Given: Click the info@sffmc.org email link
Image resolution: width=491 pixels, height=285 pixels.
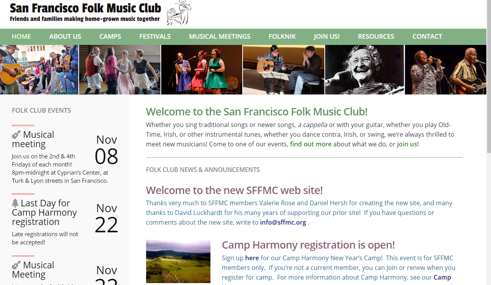Looking at the screenshot, I should coord(283,222).
